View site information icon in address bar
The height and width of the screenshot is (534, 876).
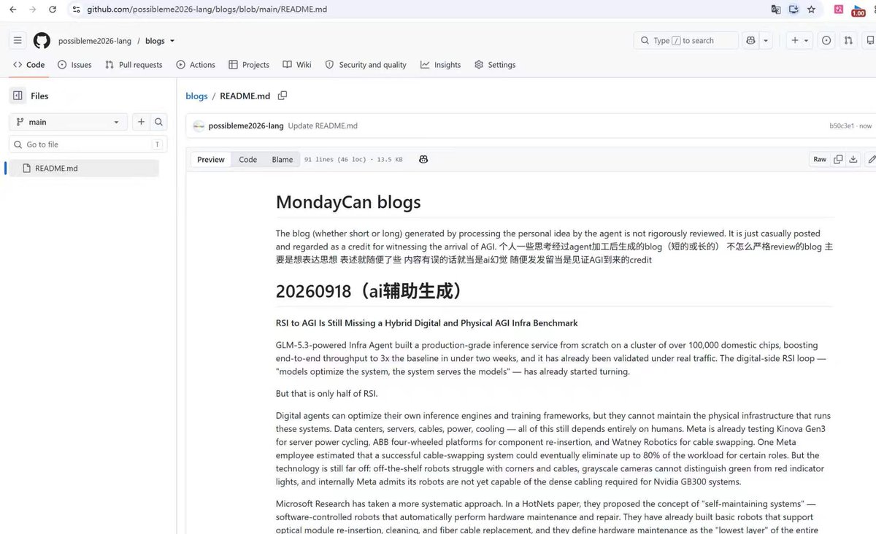pos(76,9)
